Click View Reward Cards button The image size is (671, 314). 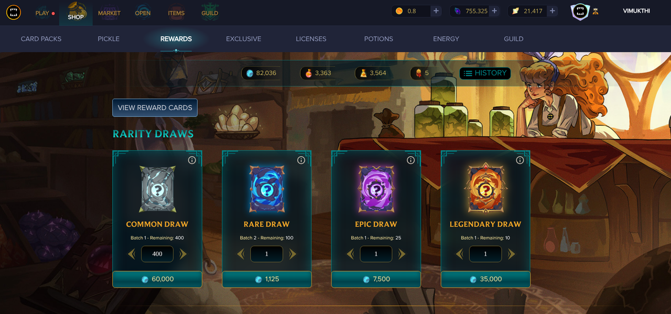coord(155,107)
